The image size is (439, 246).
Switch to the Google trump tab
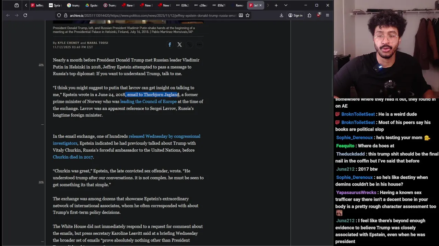coord(73,5)
